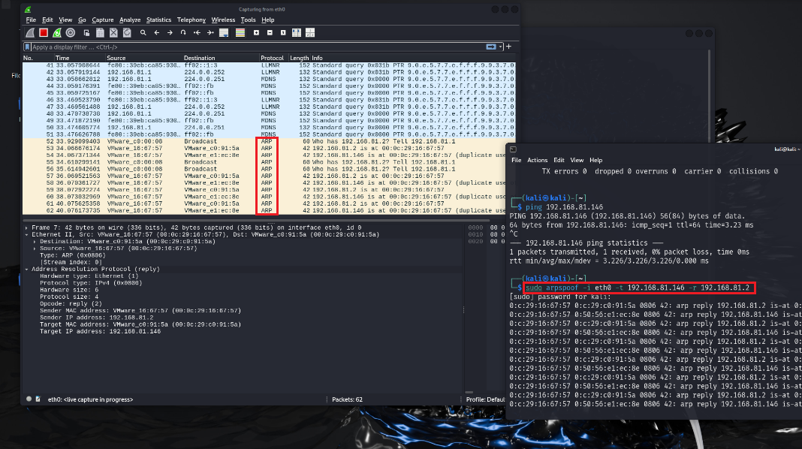Add a filter button with plus
Screen dimensions: 802x449
pos(508,47)
